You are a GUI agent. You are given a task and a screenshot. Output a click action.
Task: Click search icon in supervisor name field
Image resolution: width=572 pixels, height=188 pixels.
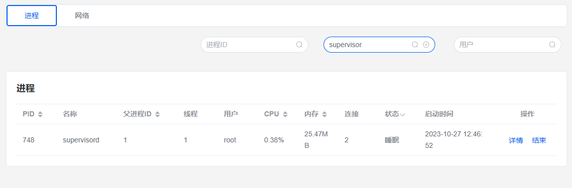pos(415,45)
